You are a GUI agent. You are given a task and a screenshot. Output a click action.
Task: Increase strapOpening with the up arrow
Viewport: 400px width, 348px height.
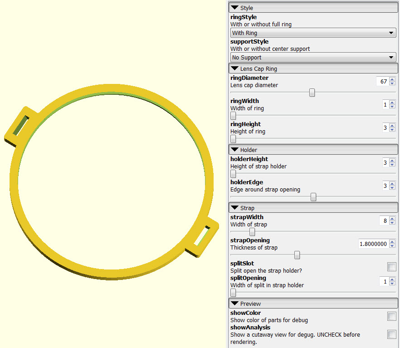[392, 242]
